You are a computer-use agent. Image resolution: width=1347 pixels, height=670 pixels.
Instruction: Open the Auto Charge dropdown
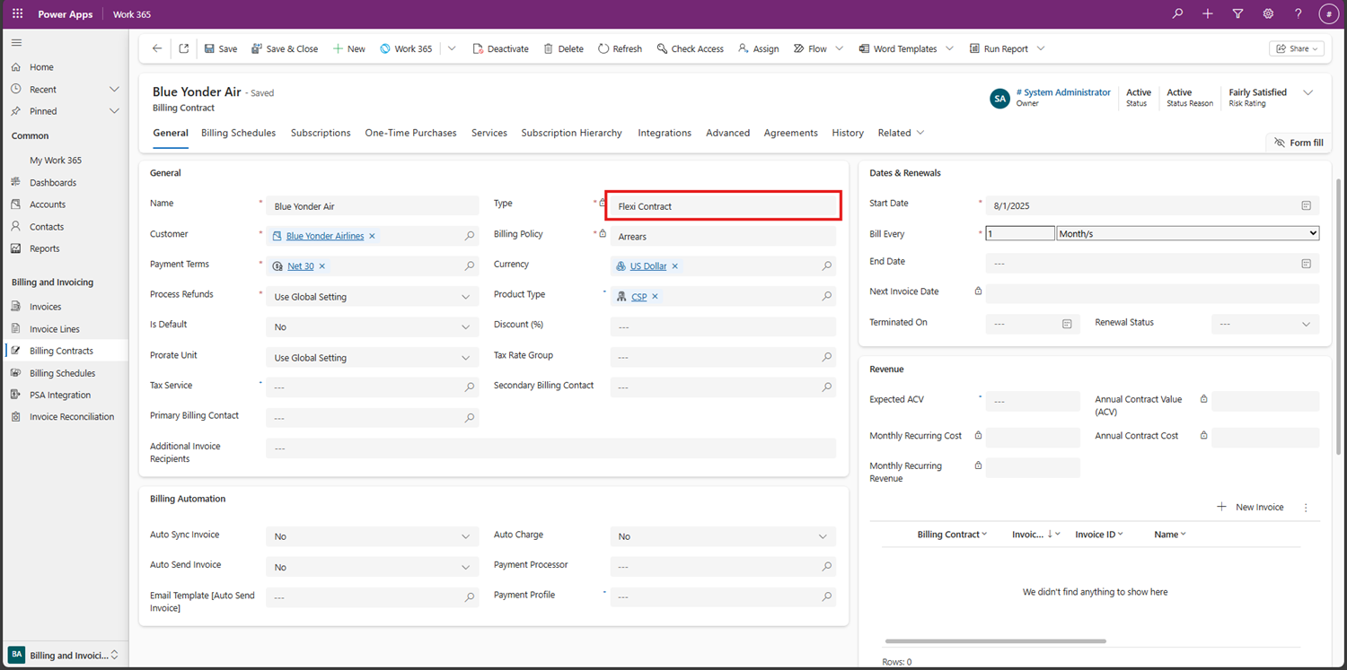tap(723, 536)
